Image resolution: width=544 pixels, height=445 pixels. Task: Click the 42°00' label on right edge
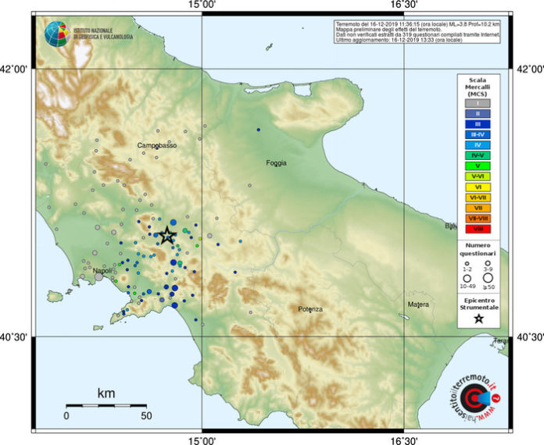[x=530, y=69]
